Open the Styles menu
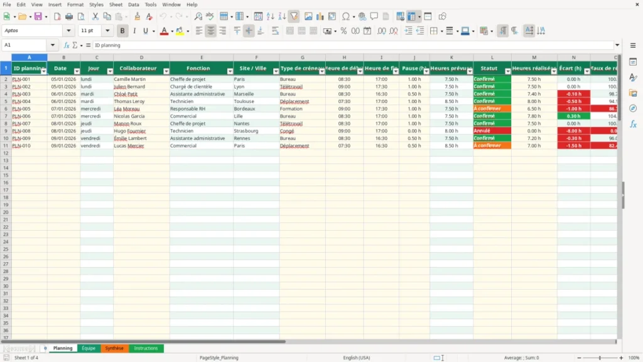 pyautogui.click(x=96, y=4)
